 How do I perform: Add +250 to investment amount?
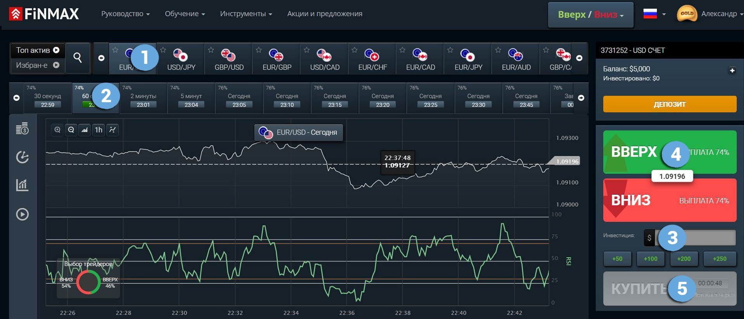720,259
